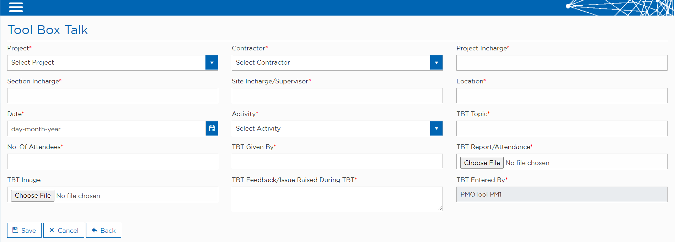This screenshot has height=242, width=675.
Task: Expand the Project dropdown arrow
Action: pos(212,63)
